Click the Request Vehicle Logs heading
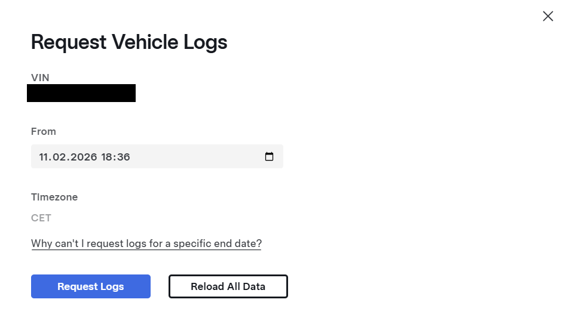Image resolution: width=566 pixels, height=324 pixels. click(x=129, y=42)
